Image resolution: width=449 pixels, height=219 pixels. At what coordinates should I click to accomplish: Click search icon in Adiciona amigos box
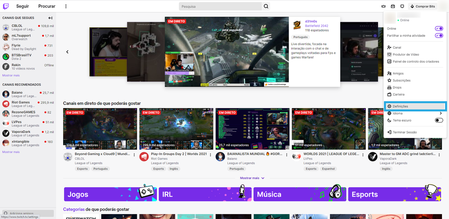point(6,213)
